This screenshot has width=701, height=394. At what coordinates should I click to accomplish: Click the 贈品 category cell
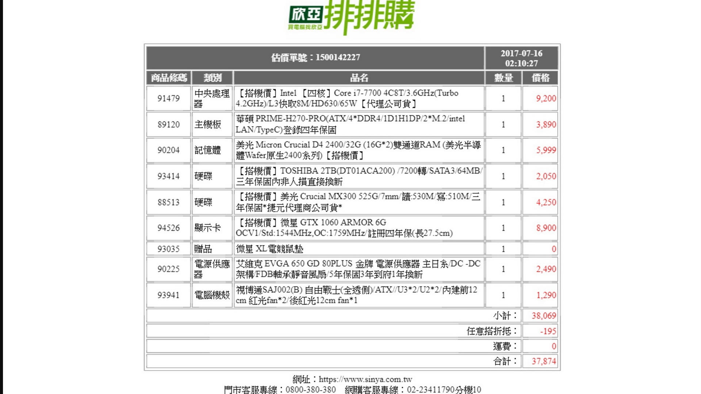click(212, 249)
